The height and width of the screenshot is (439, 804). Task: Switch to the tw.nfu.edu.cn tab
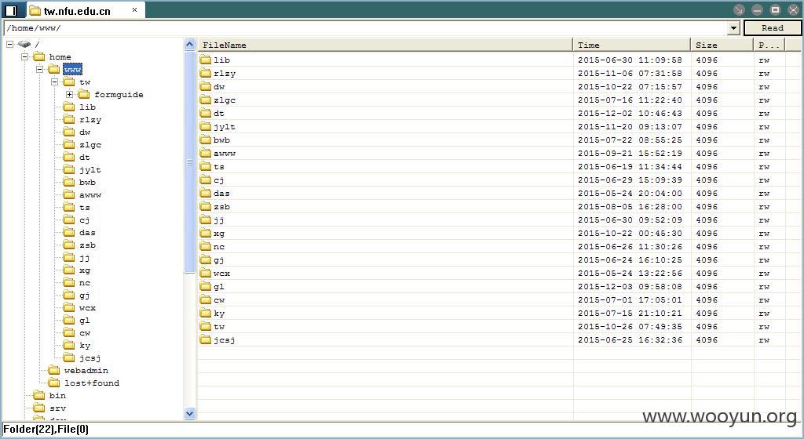[x=85, y=10]
